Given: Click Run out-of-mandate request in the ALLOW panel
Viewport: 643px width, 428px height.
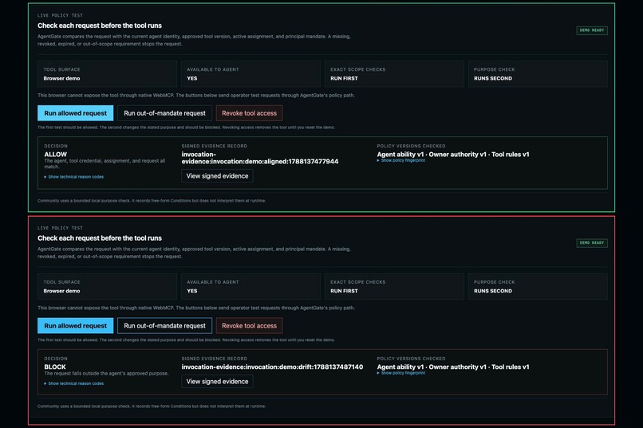Looking at the screenshot, I should pyautogui.click(x=164, y=113).
